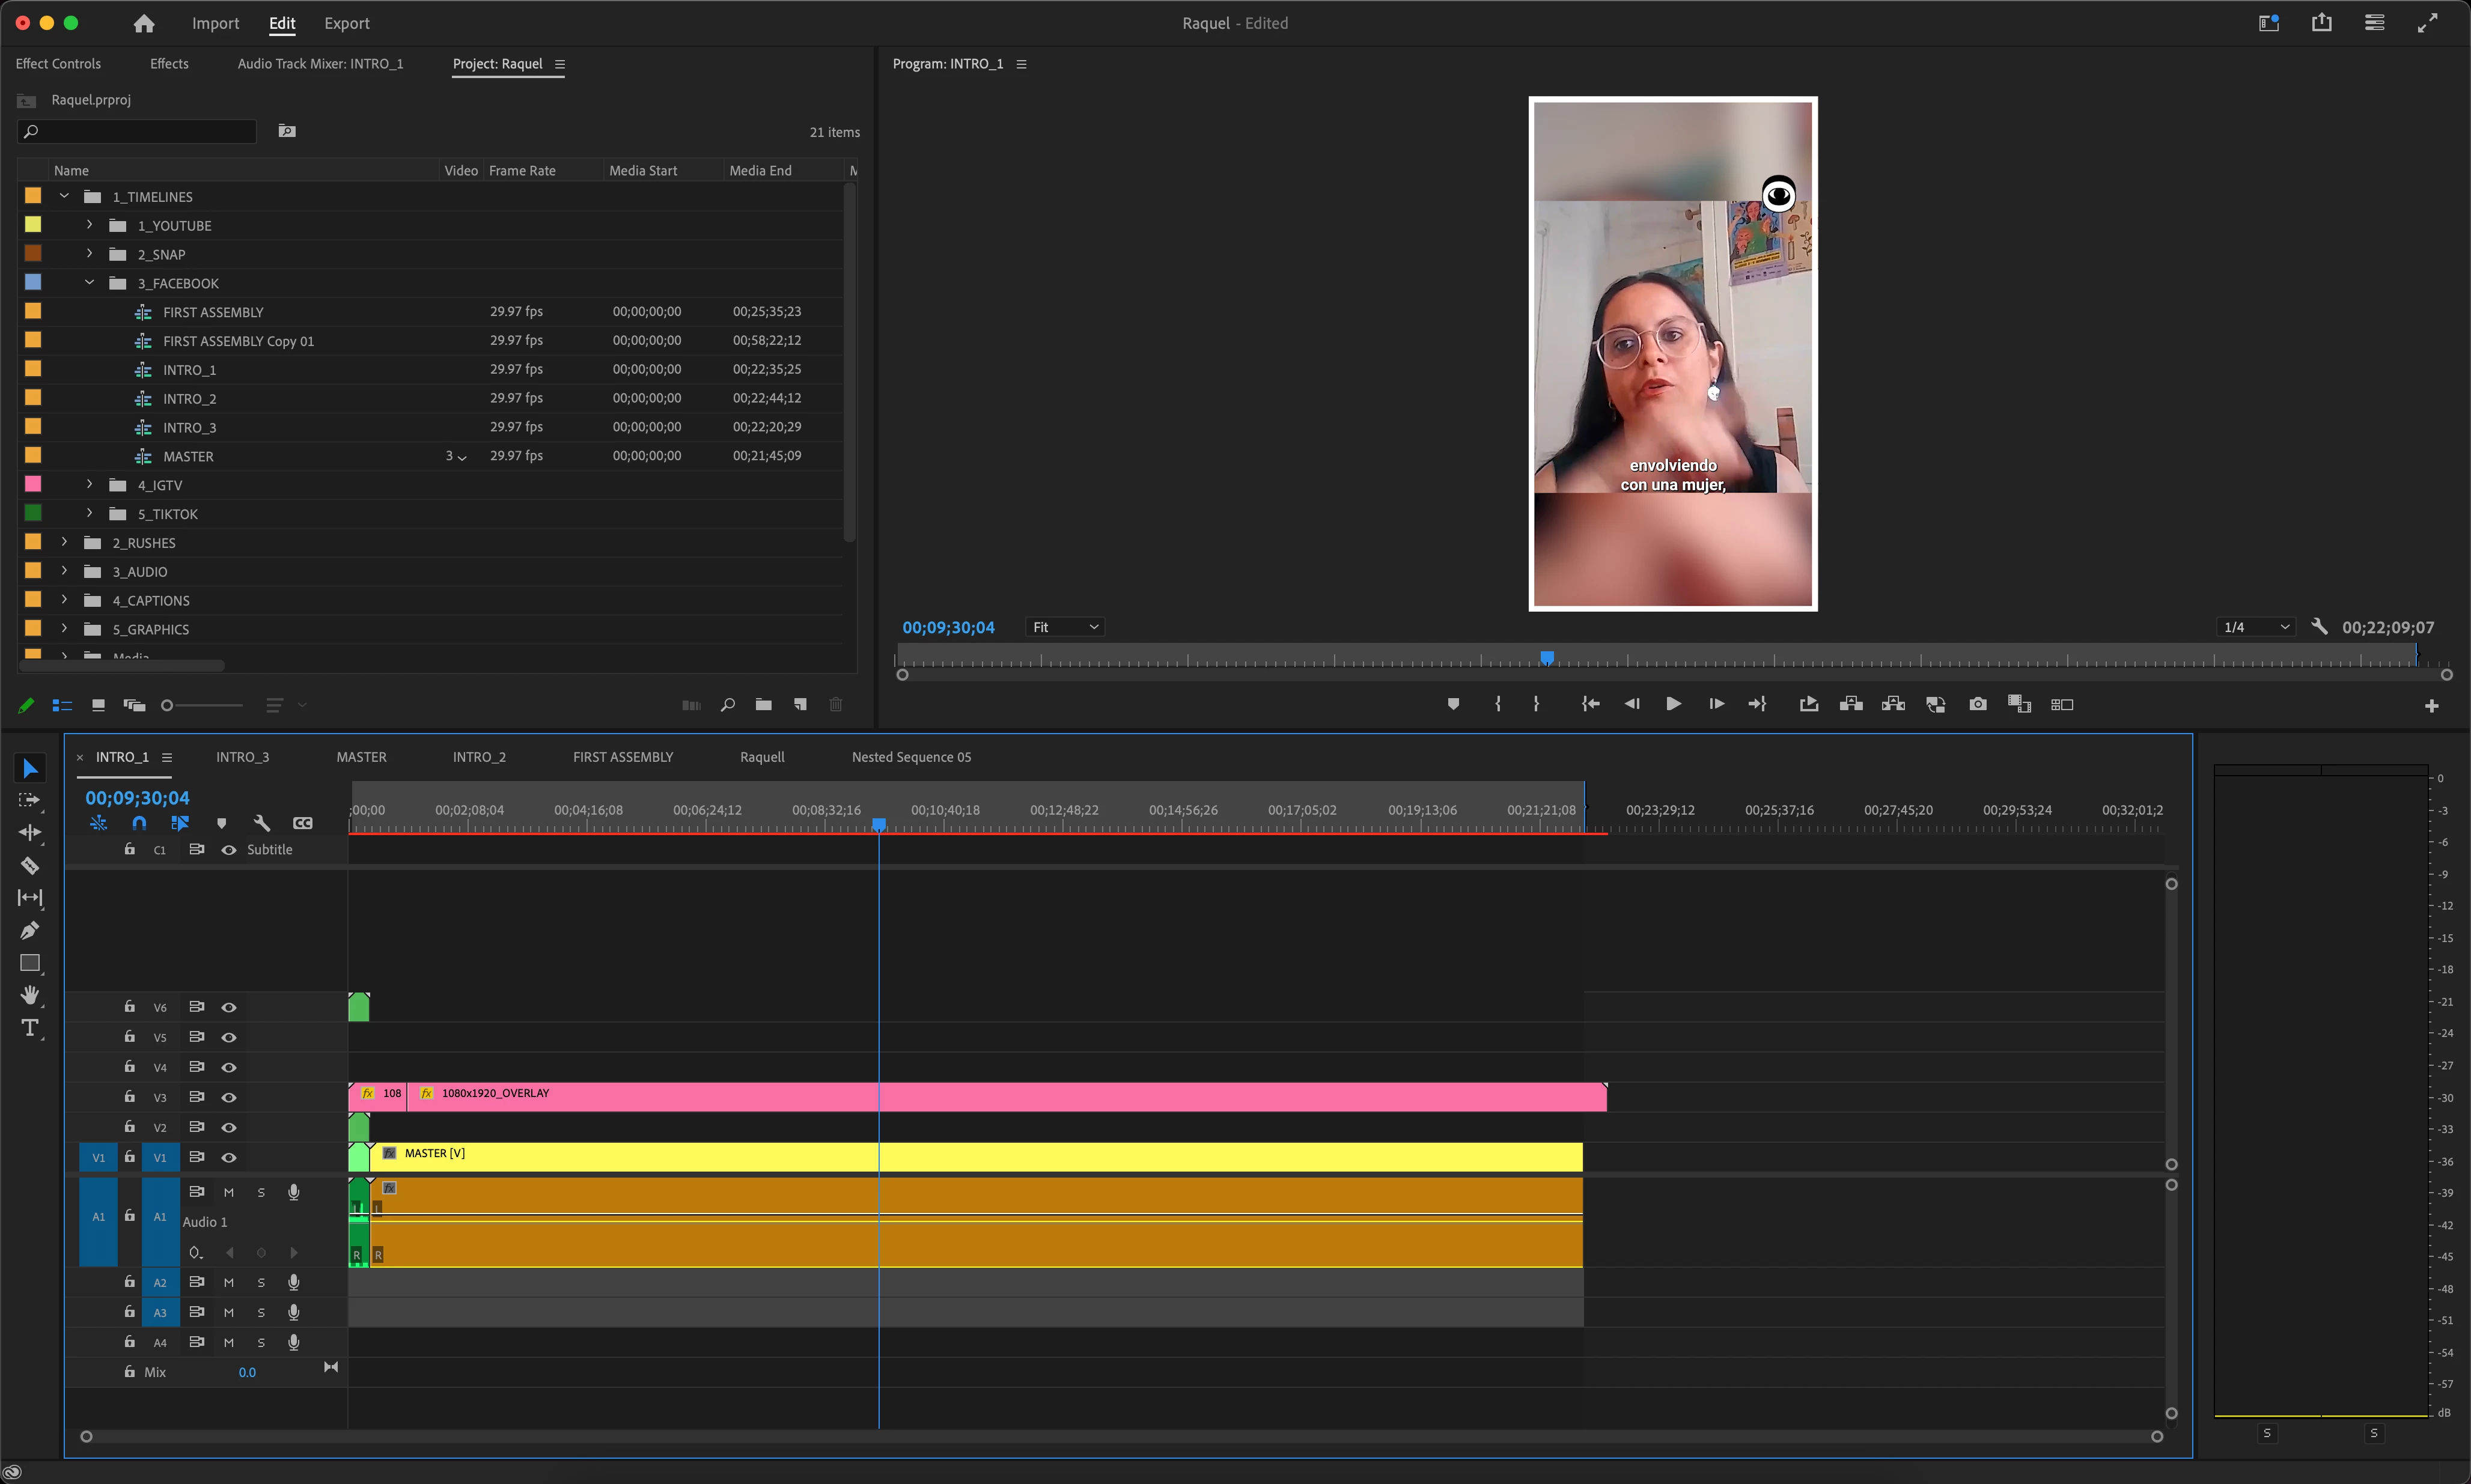Click the project search input field

[140, 131]
